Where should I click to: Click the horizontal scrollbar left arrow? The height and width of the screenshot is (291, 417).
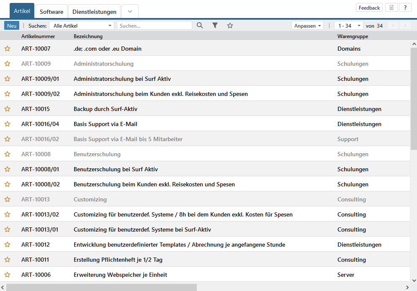click(3, 287)
